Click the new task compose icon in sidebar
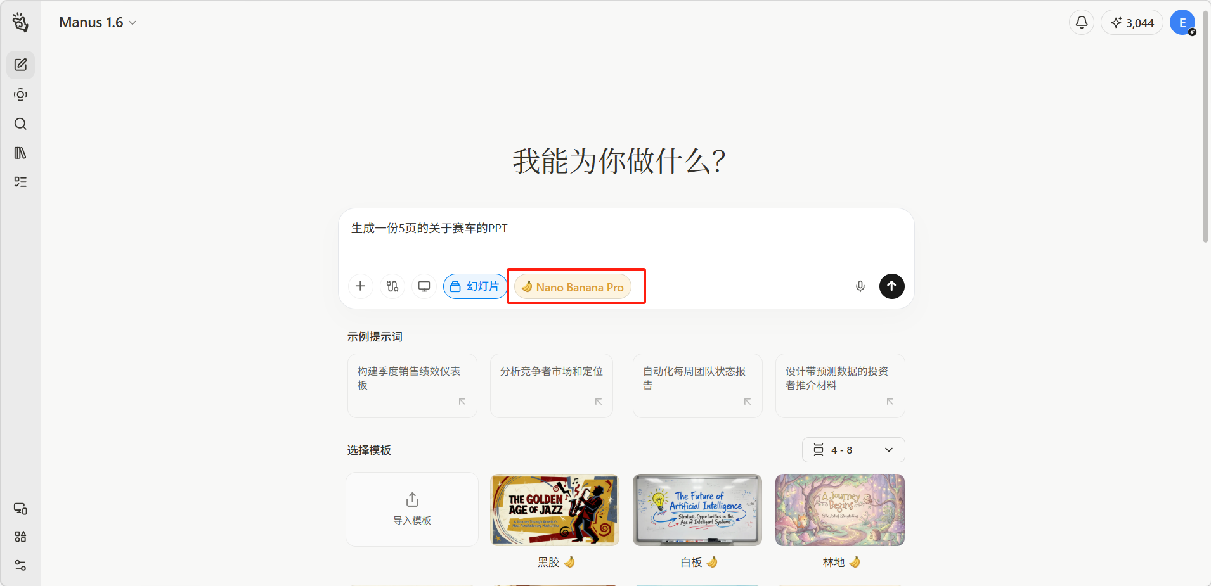Viewport: 1211px width, 586px height. pos(20,65)
